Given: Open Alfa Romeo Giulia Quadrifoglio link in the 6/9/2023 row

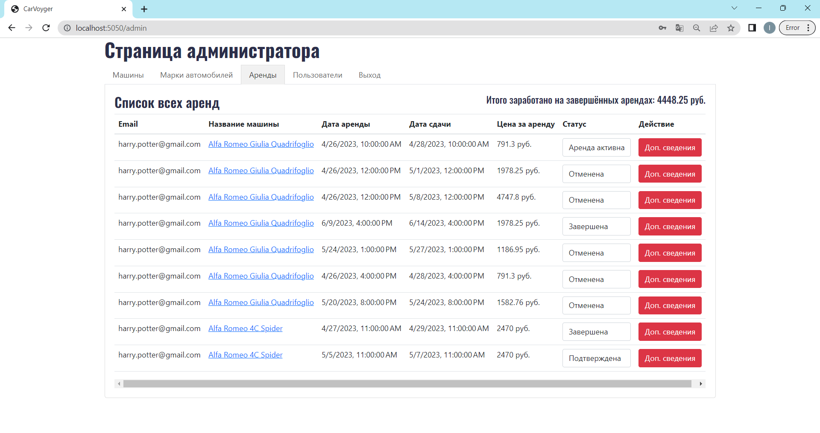Looking at the screenshot, I should click(261, 223).
